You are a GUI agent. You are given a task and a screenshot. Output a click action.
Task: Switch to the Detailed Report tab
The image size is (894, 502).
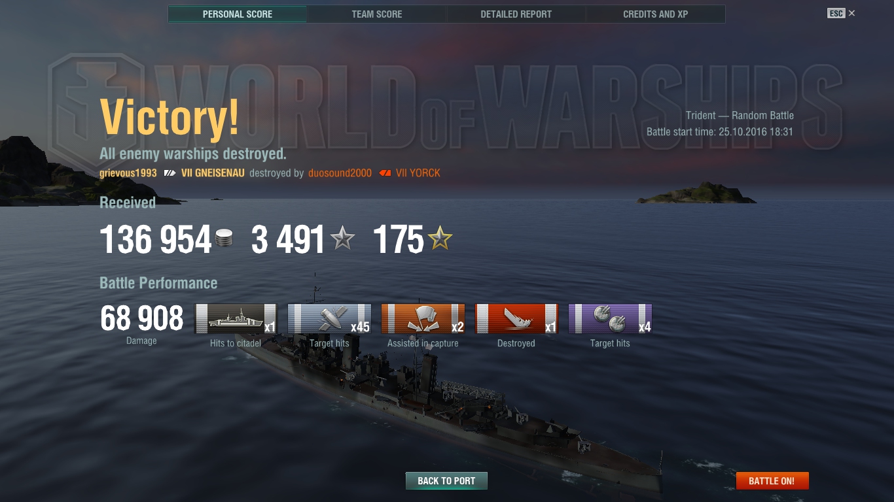516,14
